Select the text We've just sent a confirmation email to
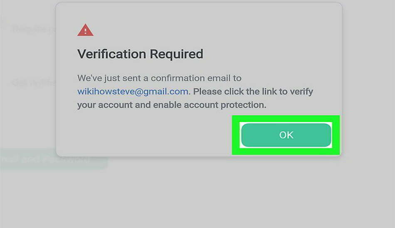Viewport: 395px width, 228px height. [159, 78]
